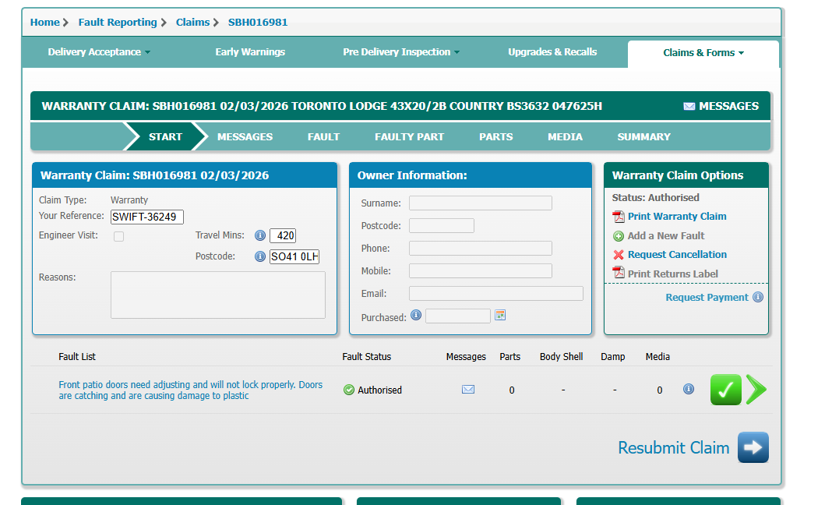Go to the FAULT step tab
Image resolution: width=832 pixels, height=505 pixels.
[323, 136]
